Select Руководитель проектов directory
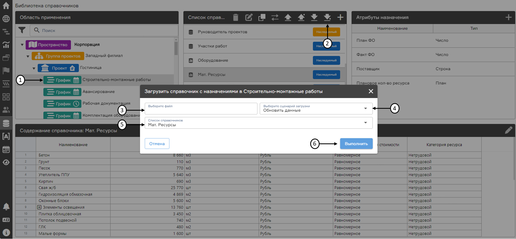This screenshot has height=239, width=516. 222,32
